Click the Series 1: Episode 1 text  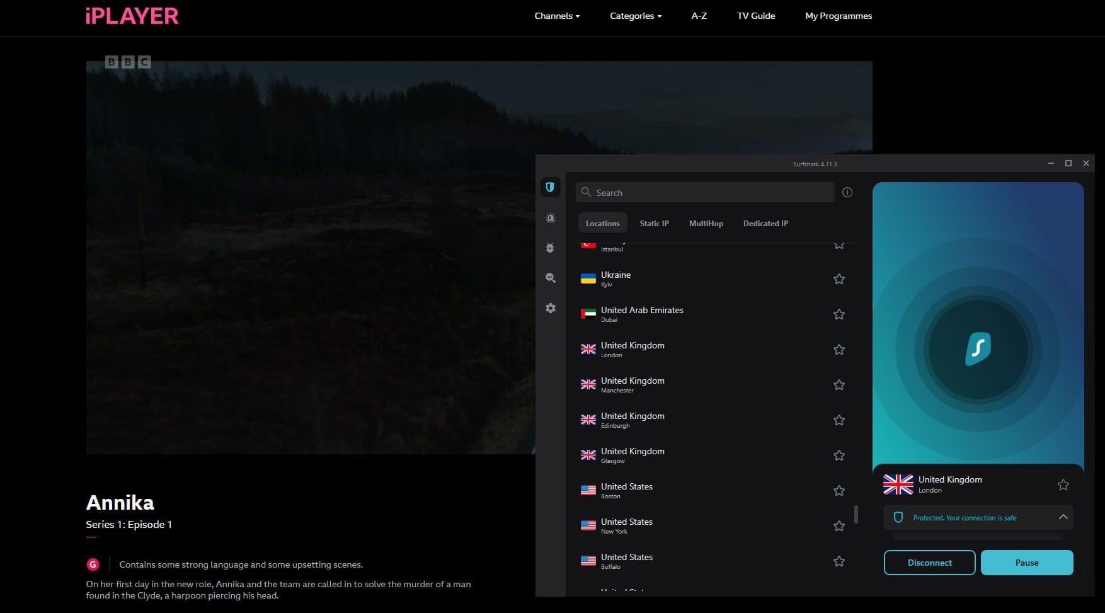click(x=129, y=524)
